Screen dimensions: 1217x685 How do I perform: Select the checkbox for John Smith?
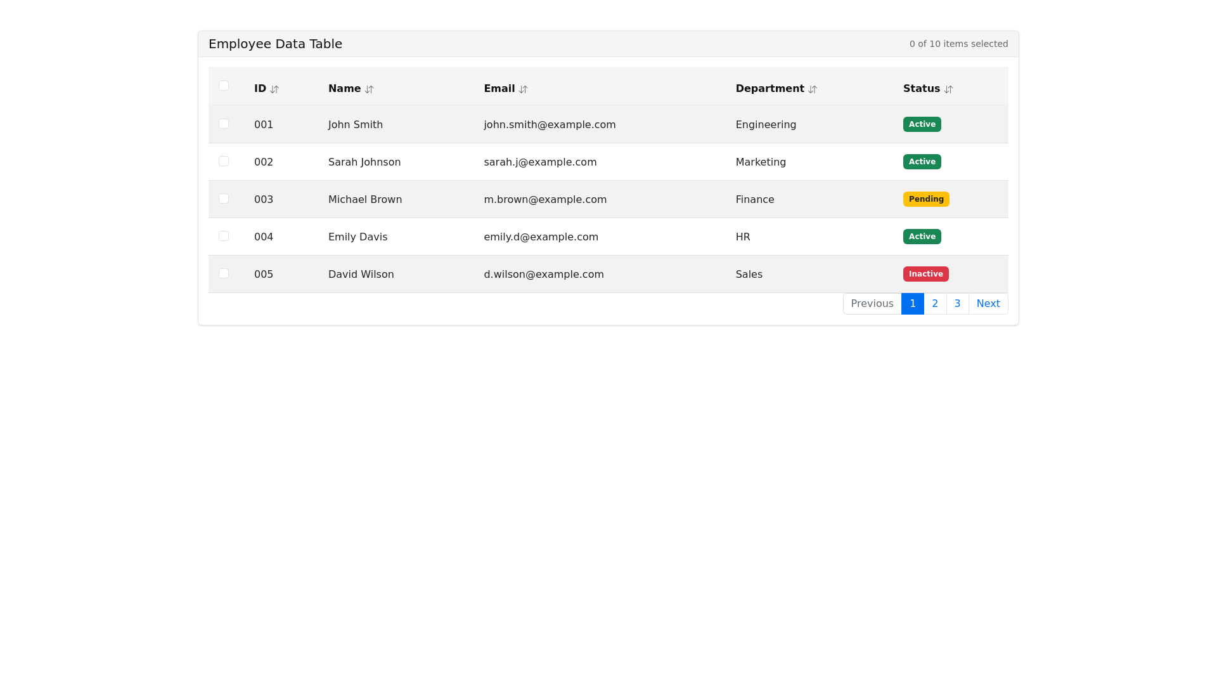[224, 124]
